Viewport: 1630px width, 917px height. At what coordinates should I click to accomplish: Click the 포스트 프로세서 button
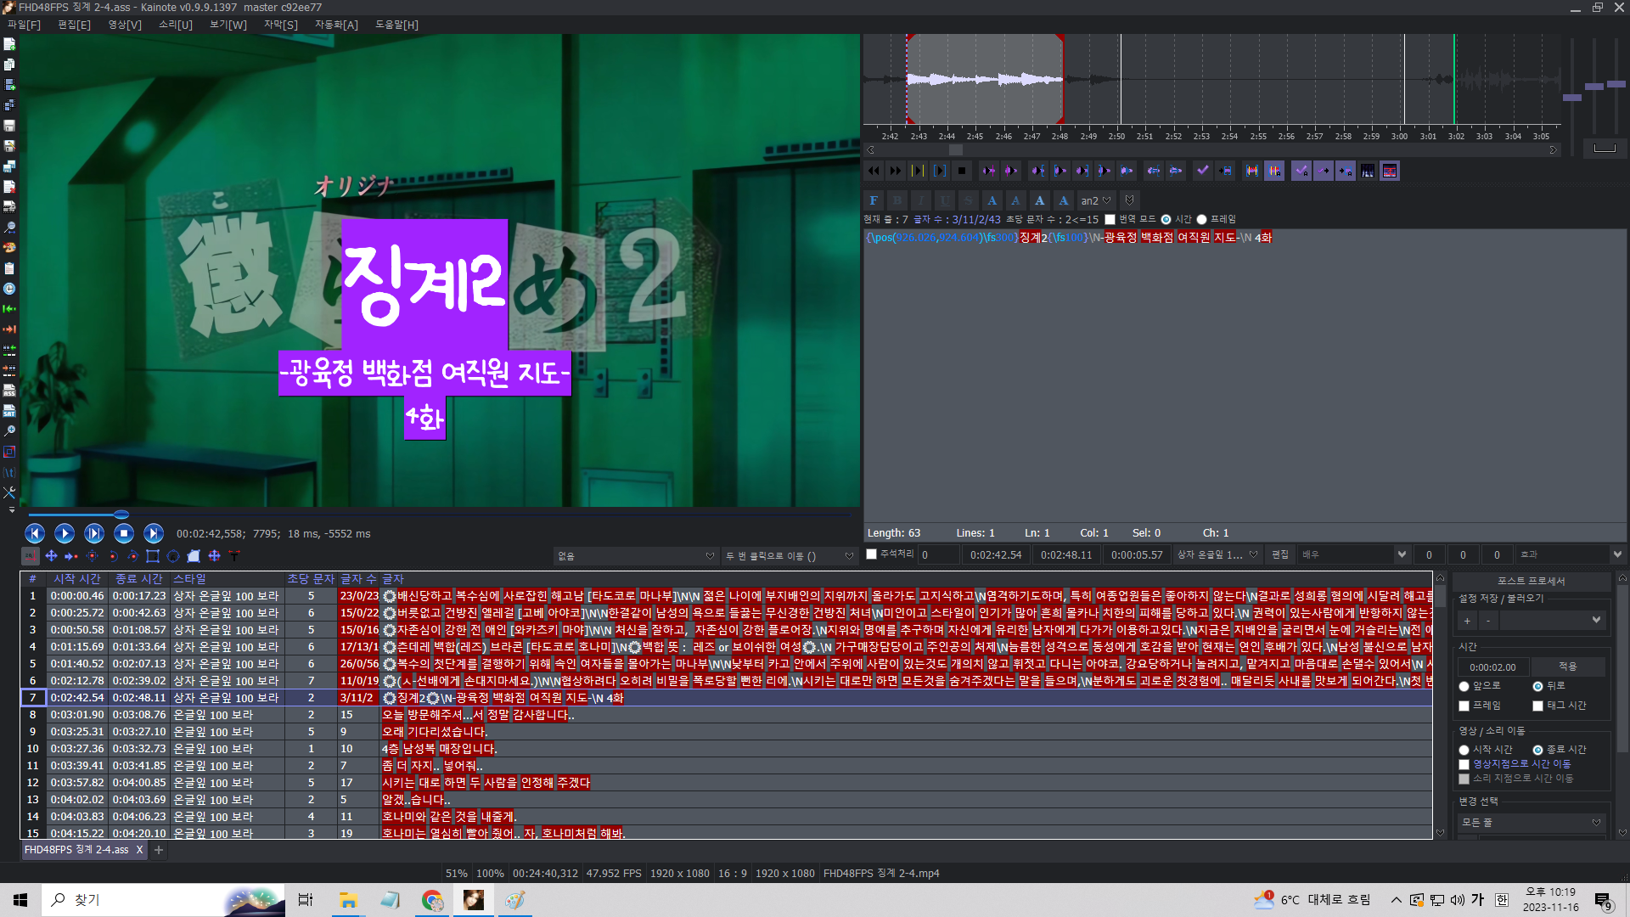pyautogui.click(x=1532, y=581)
